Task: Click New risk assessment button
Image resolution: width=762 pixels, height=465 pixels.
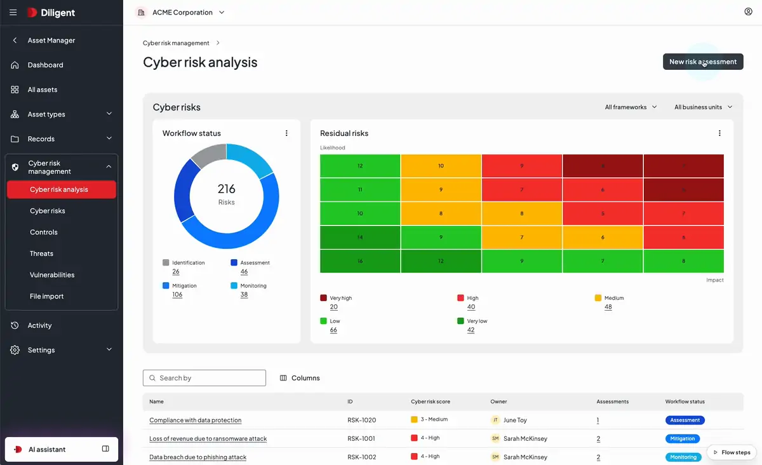Action: click(703, 62)
